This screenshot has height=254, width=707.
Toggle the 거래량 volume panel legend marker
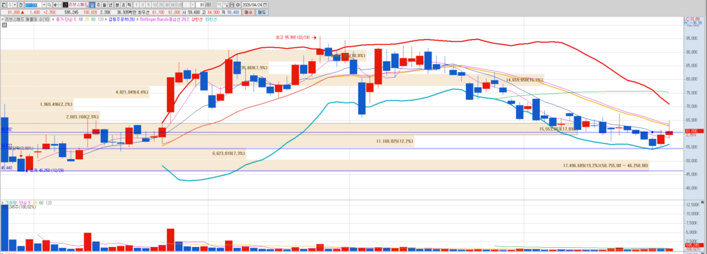pos(2,203)
